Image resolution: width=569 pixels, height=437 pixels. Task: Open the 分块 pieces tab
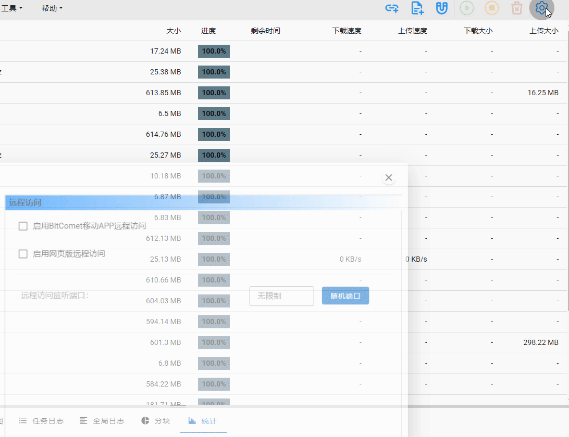(156, 421)
